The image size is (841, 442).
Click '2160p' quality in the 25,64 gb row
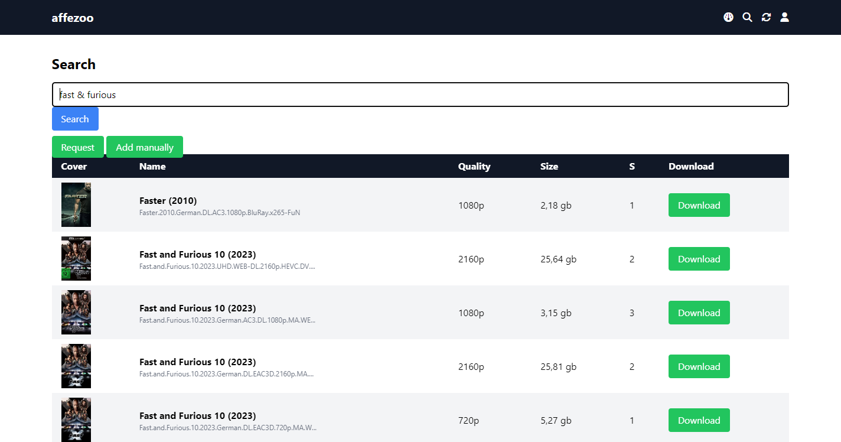[x=471, y=259]
